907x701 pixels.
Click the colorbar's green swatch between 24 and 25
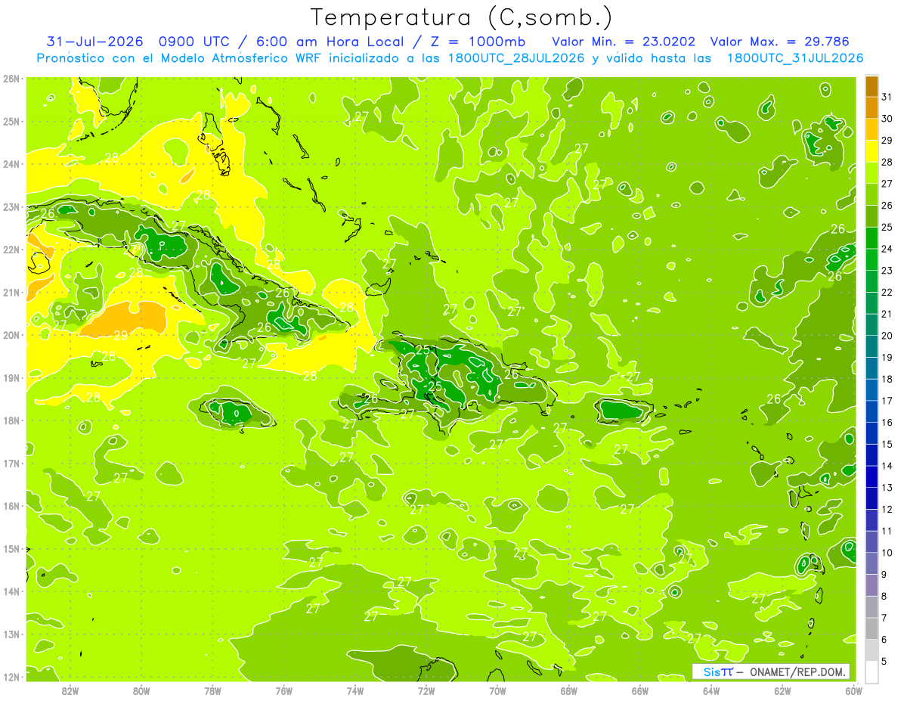pos(871,237)
